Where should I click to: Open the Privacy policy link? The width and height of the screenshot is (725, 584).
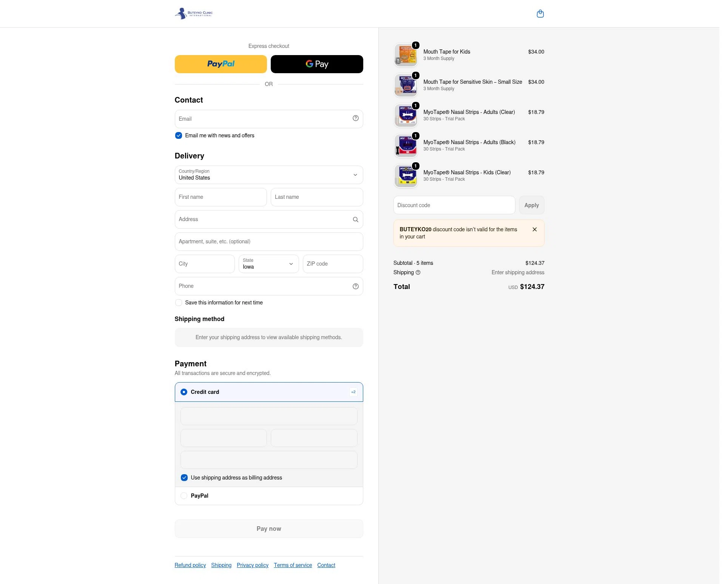253,565
